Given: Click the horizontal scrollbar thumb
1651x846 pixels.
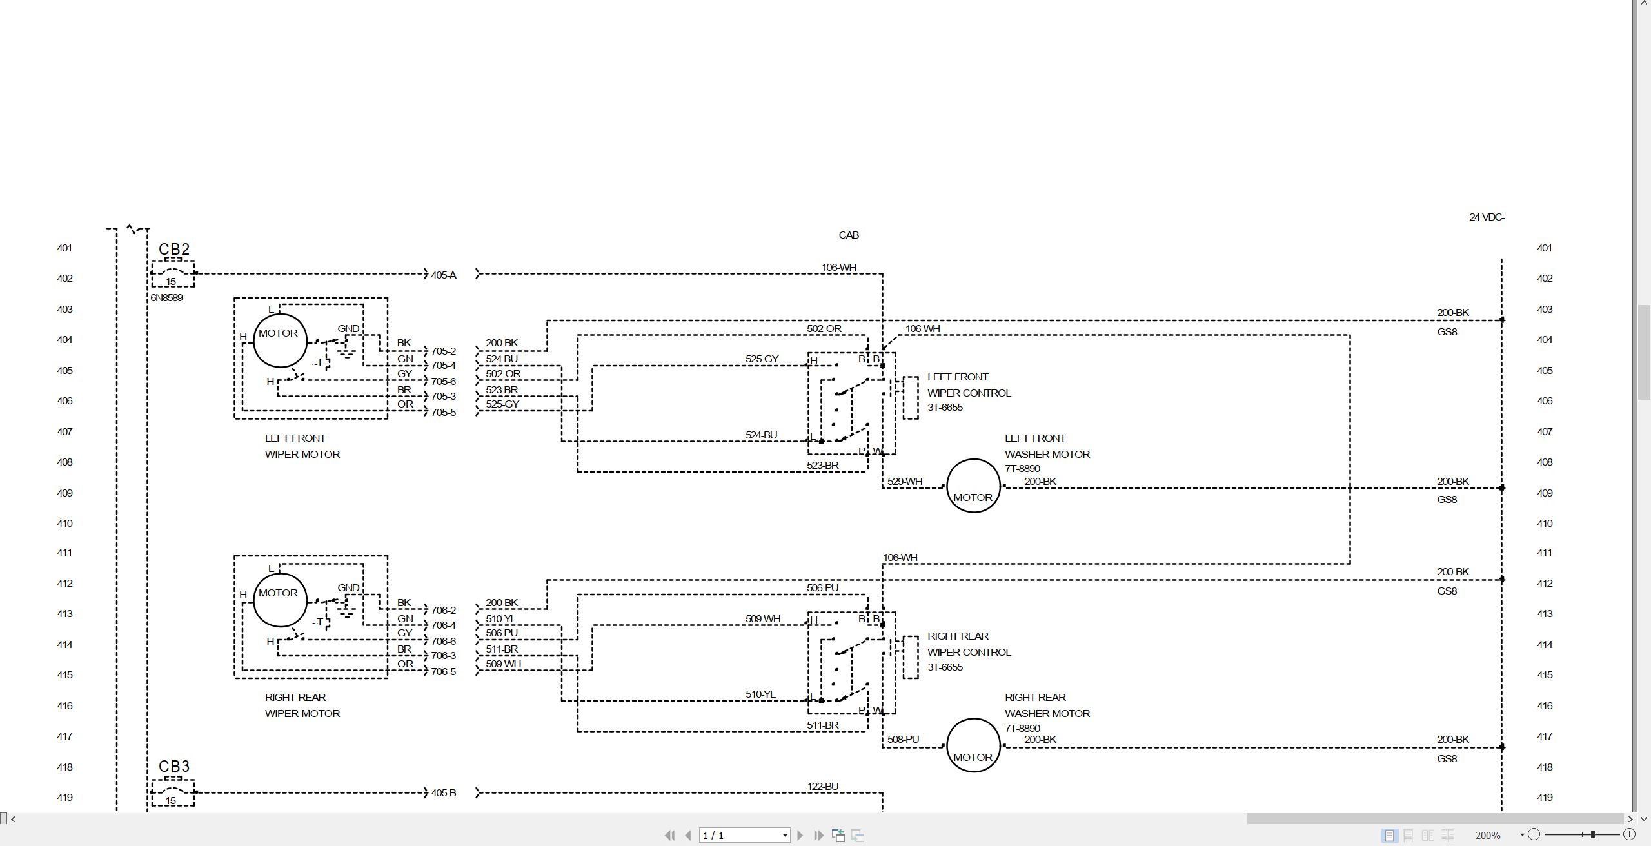Looking at the screenshot, I should click(1435, 819).
